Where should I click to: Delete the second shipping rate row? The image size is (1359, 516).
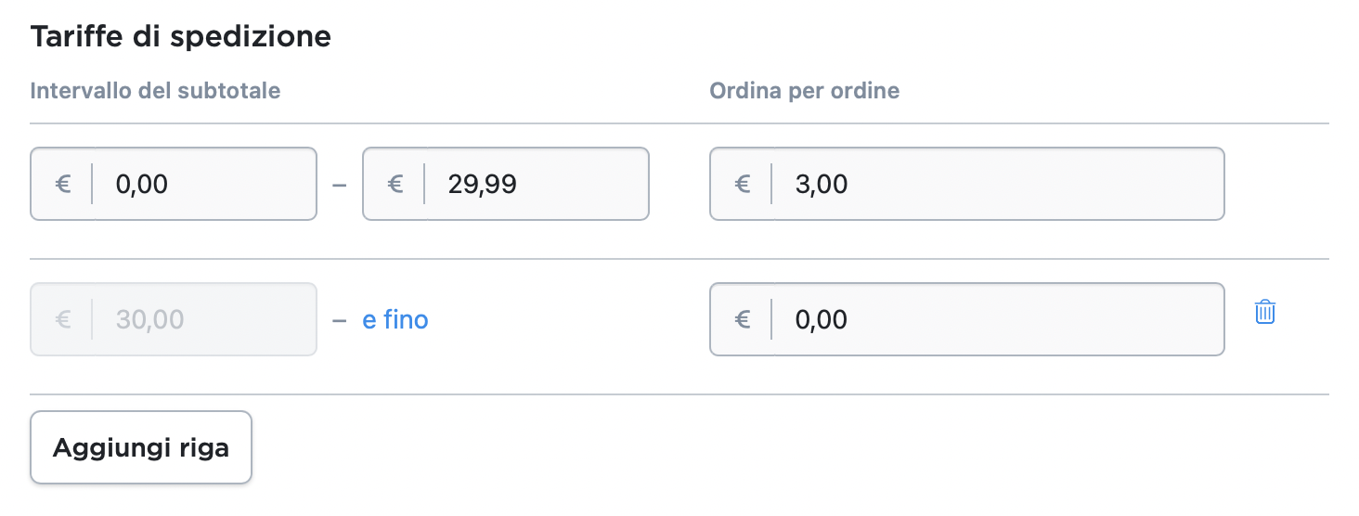coord(1264,312)
